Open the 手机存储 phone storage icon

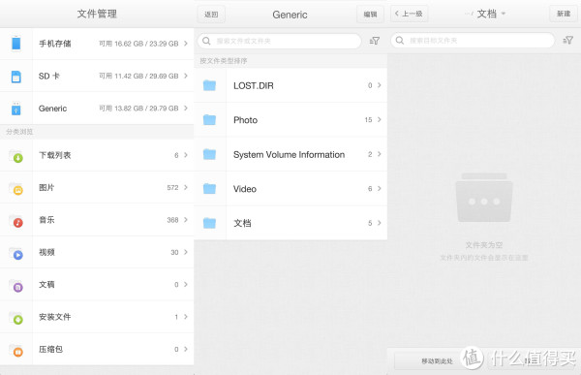click(15, 44)
